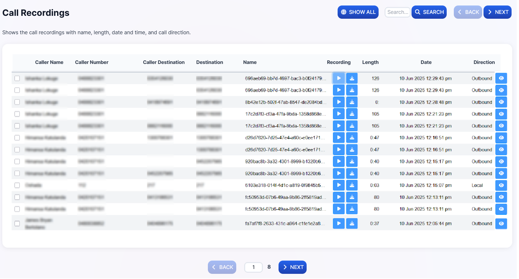This screenshot has height=279, width=519.
Task: Play the 6103e318 Local recording
Action: [x=339, y=185]
